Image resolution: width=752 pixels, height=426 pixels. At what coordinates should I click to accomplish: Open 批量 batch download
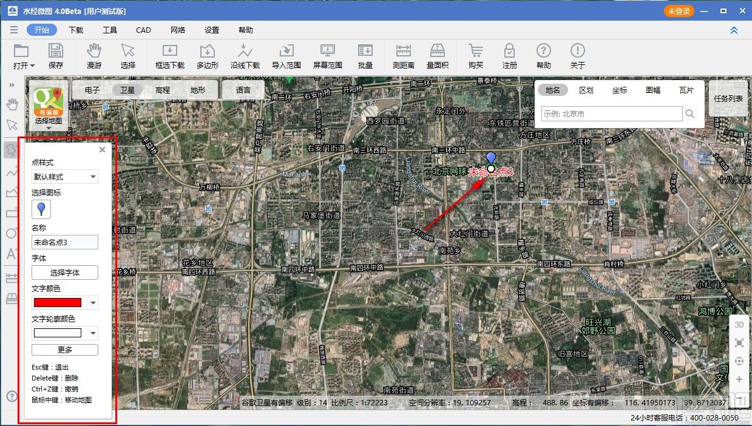[365, 56]
